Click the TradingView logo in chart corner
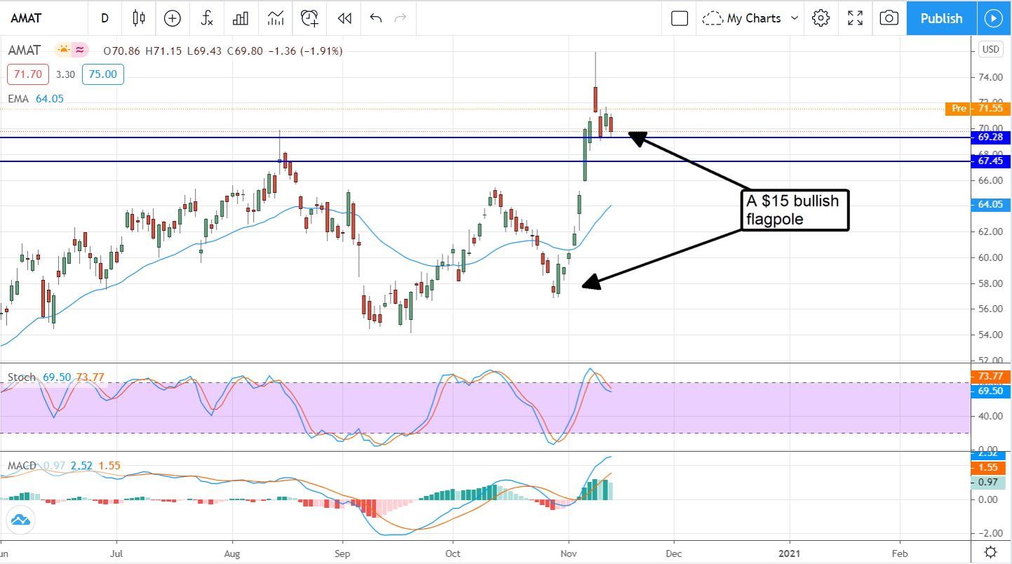The image size is (1012, 564). 20,520
